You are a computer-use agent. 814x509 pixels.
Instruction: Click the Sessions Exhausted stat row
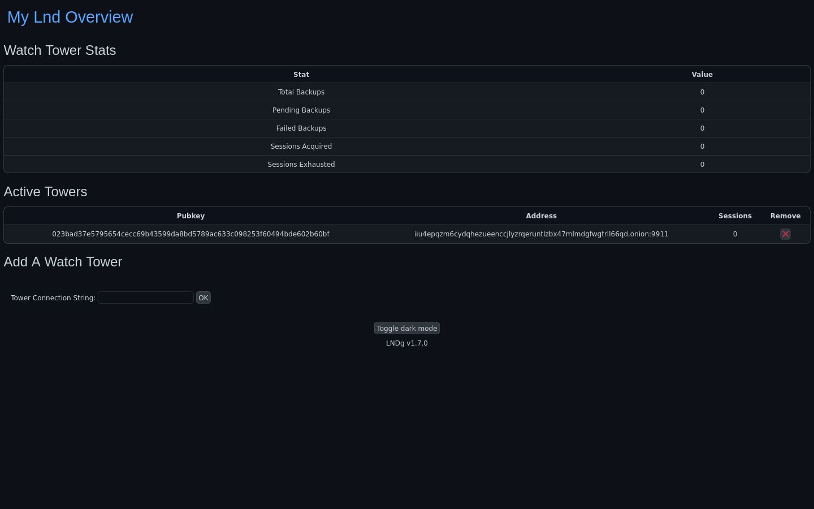(x=407, y=164)
